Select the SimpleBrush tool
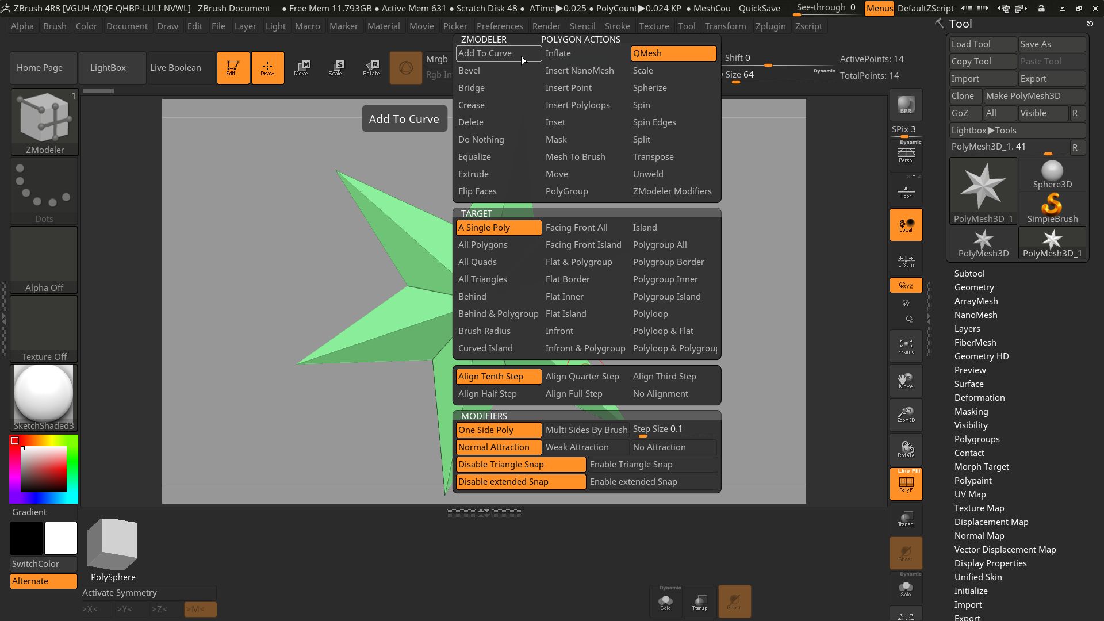This screenshot has height=621, width=1104. click(1052, 208)
